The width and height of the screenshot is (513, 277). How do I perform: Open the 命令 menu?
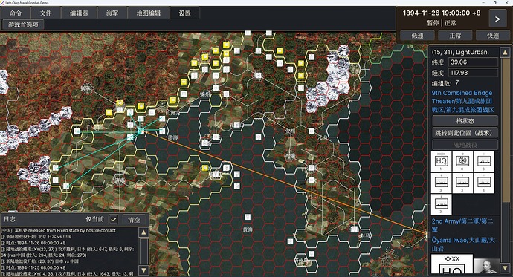point(16,13)
